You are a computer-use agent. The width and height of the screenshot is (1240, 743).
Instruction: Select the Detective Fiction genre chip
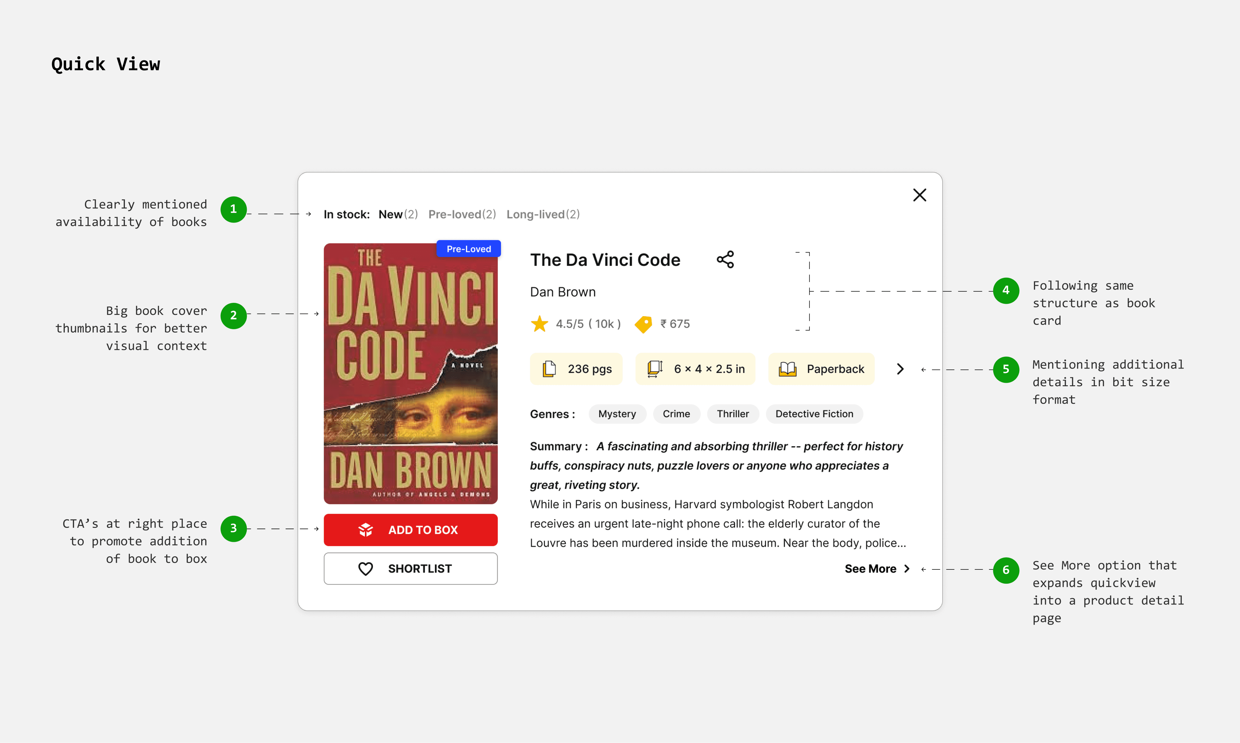click(814, 414)
